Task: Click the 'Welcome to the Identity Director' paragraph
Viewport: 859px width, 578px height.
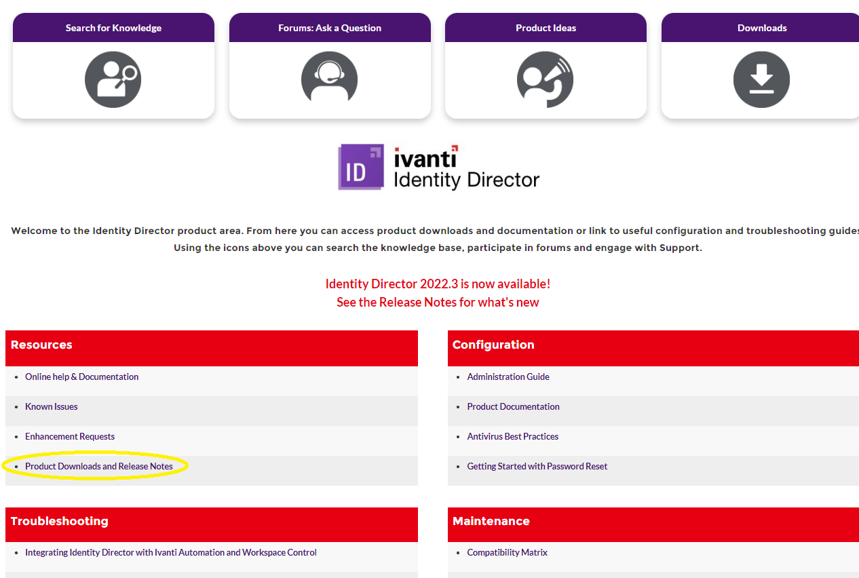Action: pos(435,239)
